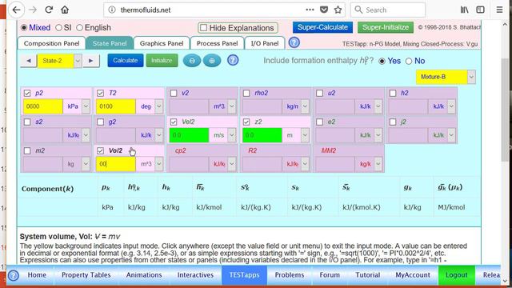Check the v2 property checkbox
This screenshot has height=288, width=512.
(174, 94)
